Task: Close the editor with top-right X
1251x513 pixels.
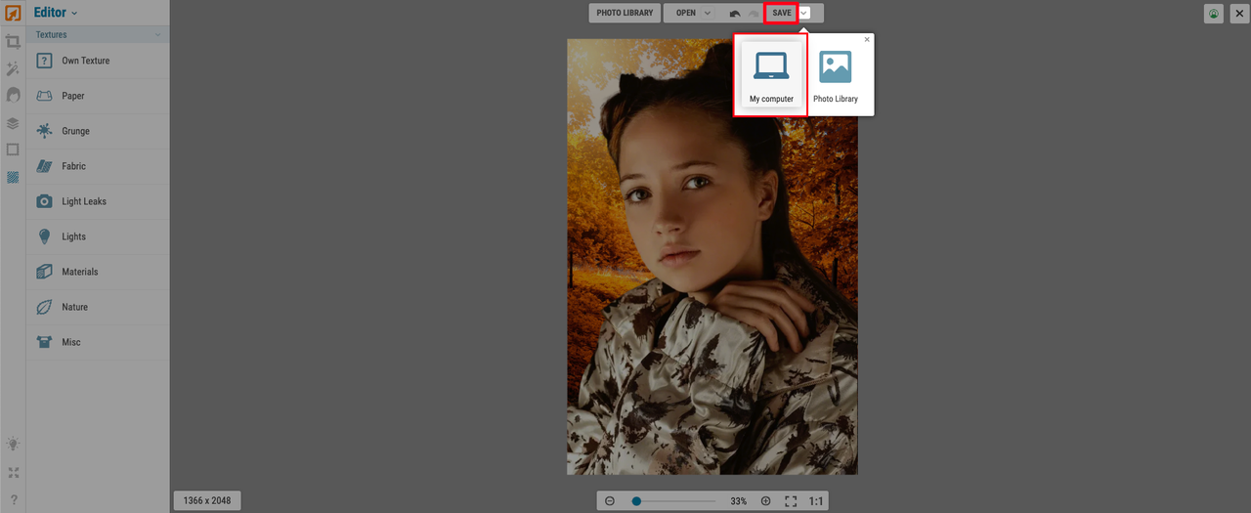Action: pyautogui.click(x=1238, y=14)
